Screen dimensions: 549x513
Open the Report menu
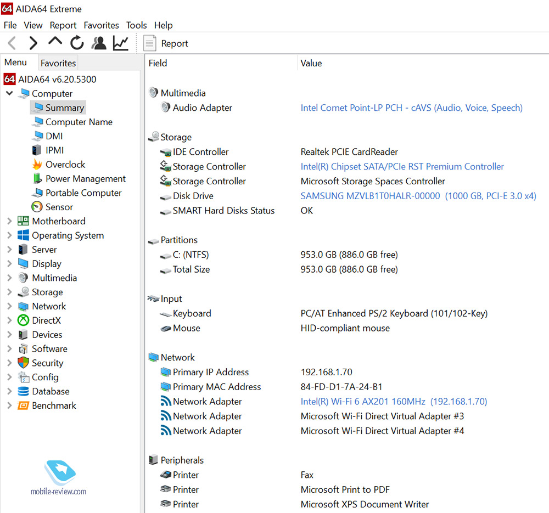(63, 25)
